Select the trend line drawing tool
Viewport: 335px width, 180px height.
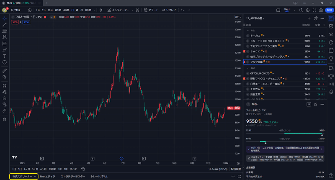[5, 25]
